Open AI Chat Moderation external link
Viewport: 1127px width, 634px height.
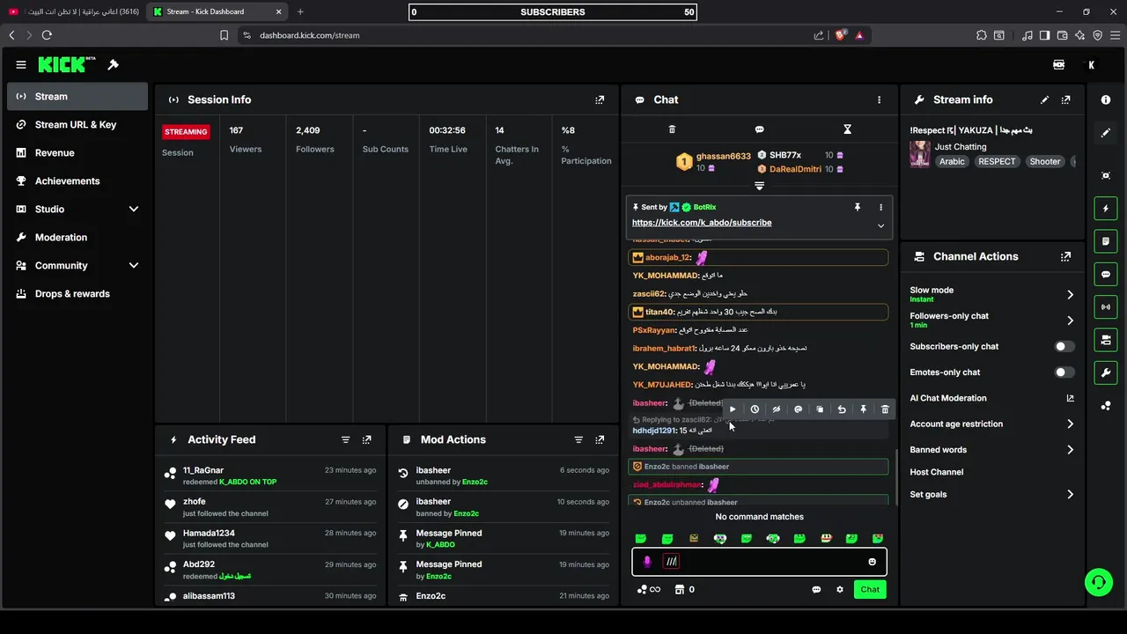(1071, 398)
